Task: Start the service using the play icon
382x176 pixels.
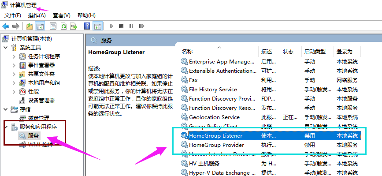Action: (111, 26)
